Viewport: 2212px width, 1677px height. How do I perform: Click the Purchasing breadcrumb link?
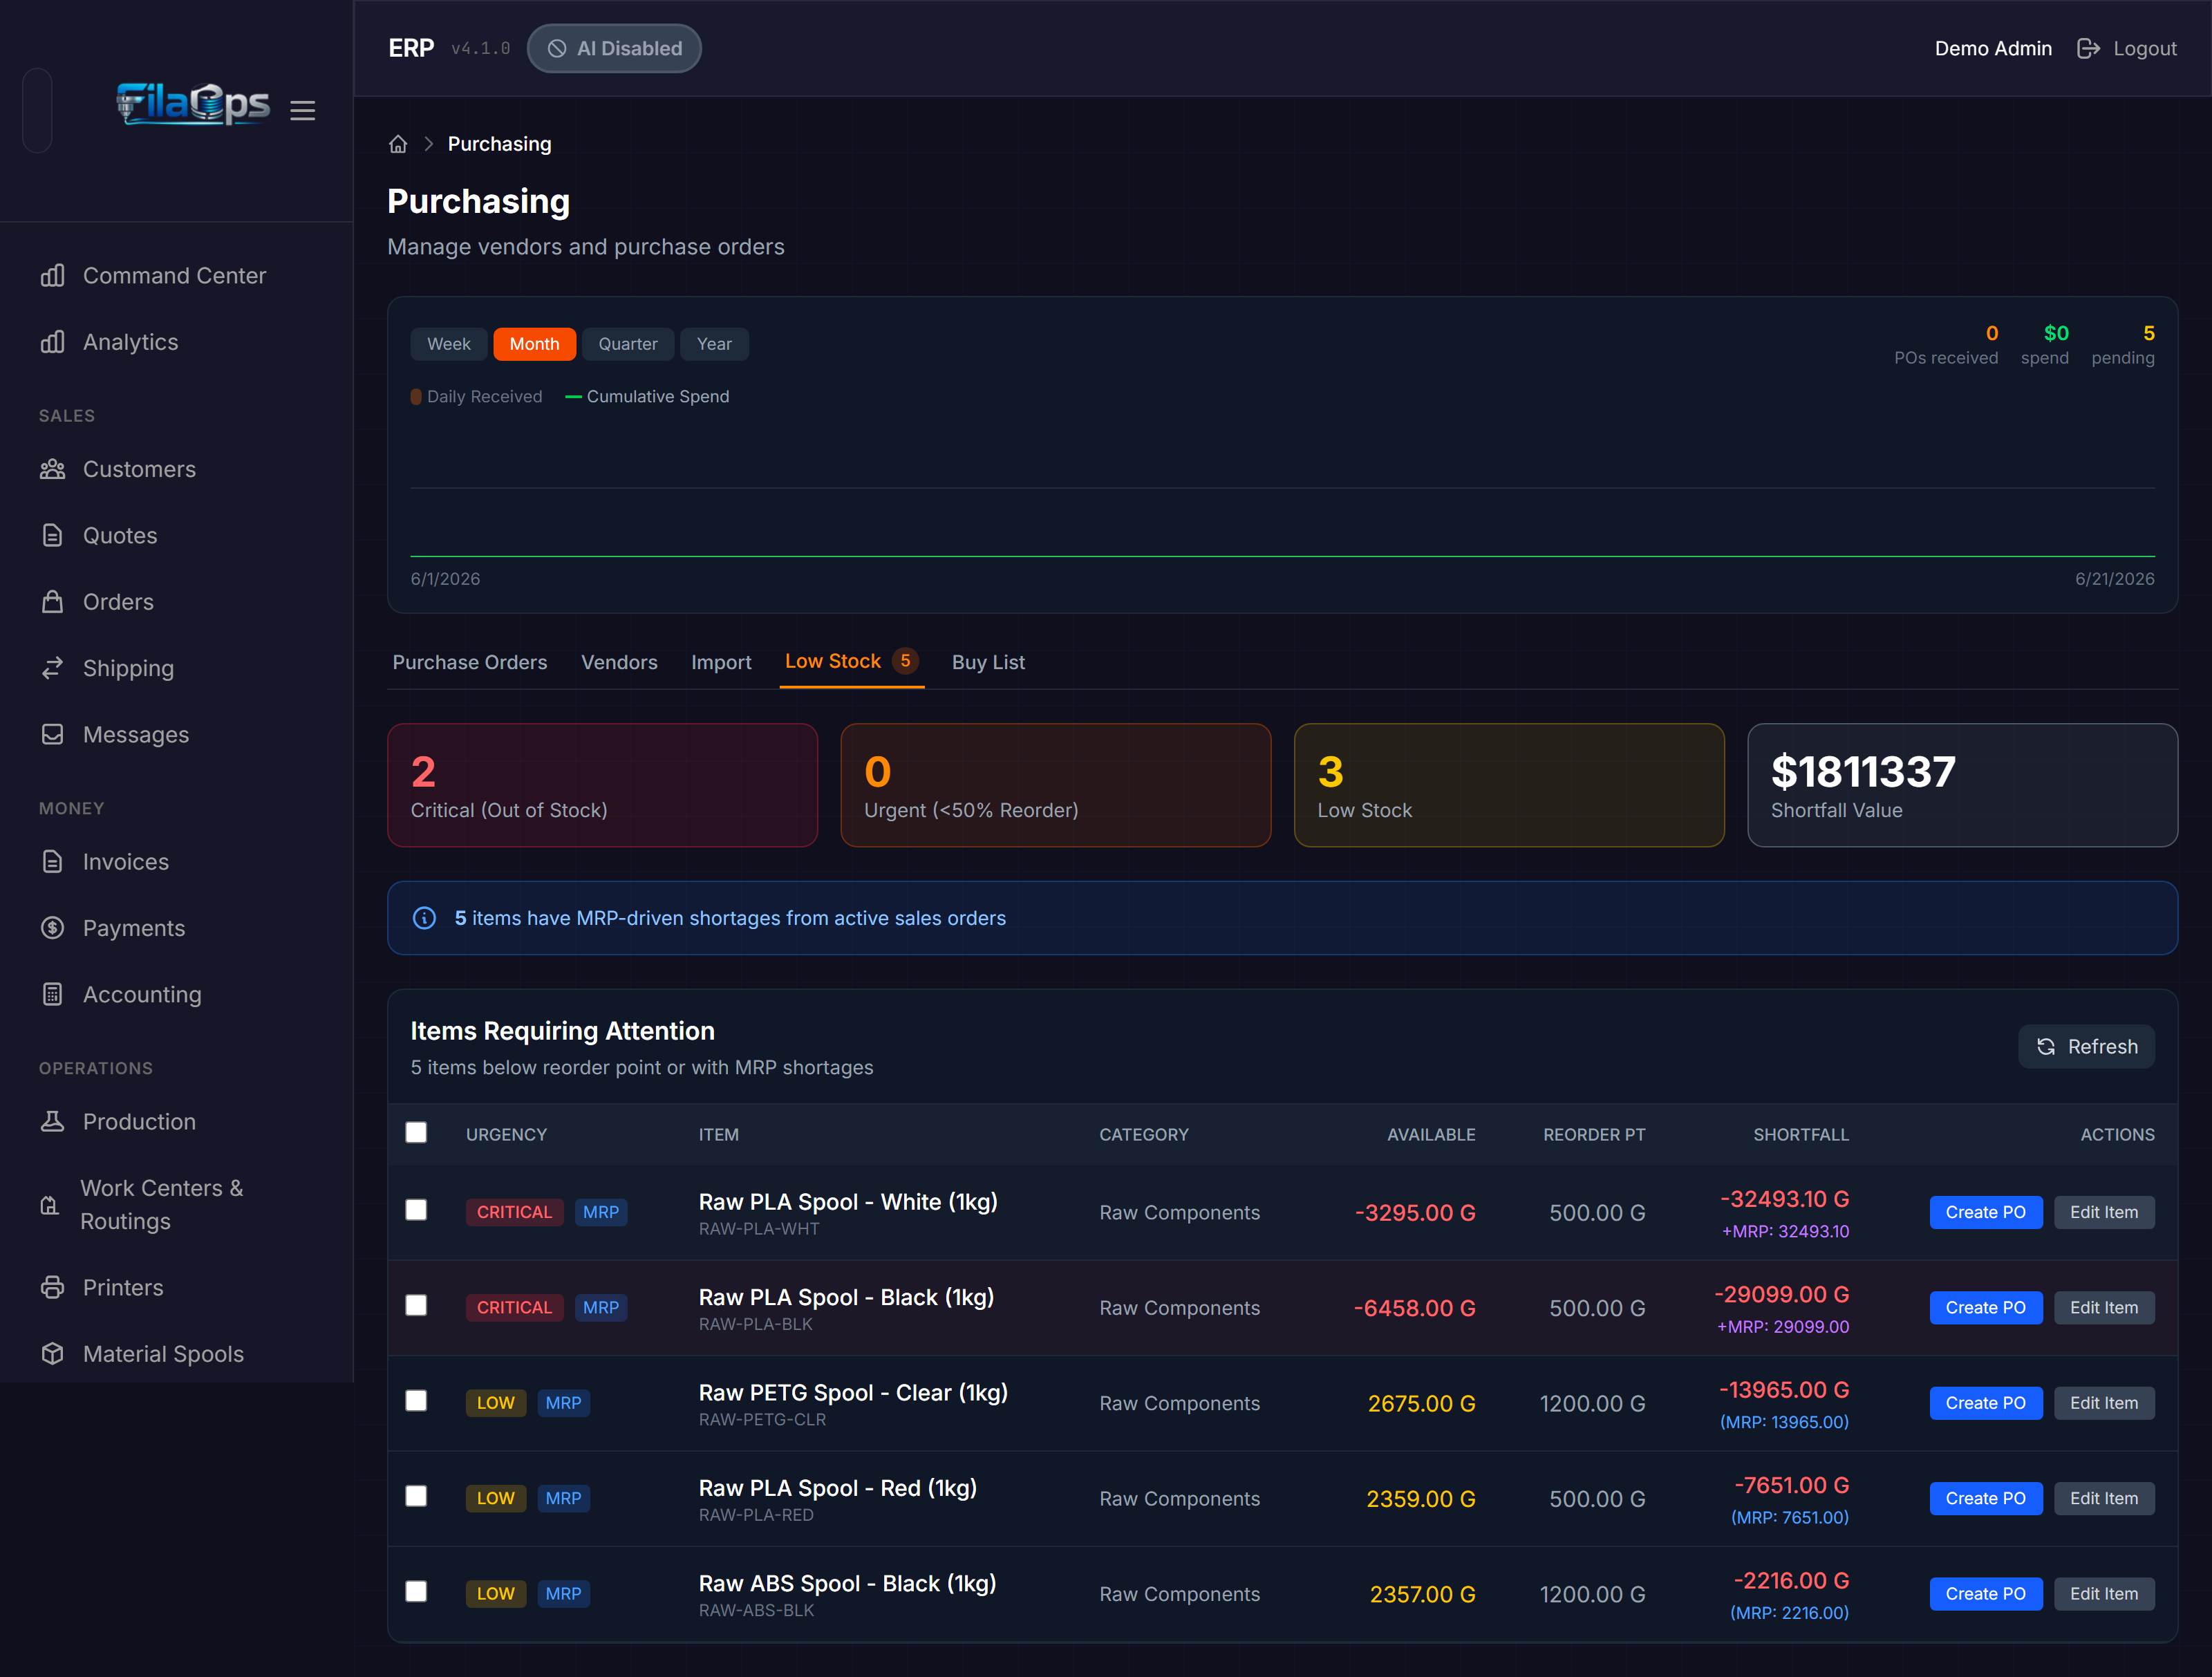pos(499,144)
